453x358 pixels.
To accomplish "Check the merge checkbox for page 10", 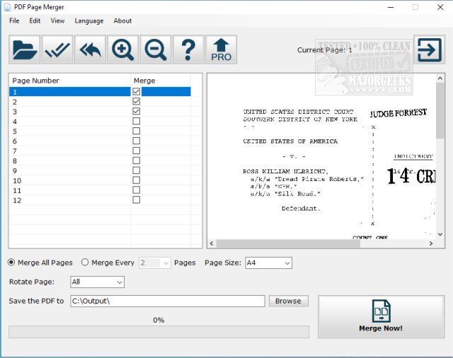I will (x=137, y=180).
